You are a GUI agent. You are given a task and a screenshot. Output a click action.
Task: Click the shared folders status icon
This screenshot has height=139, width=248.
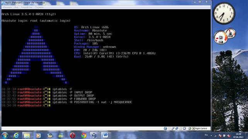(180, 129)
